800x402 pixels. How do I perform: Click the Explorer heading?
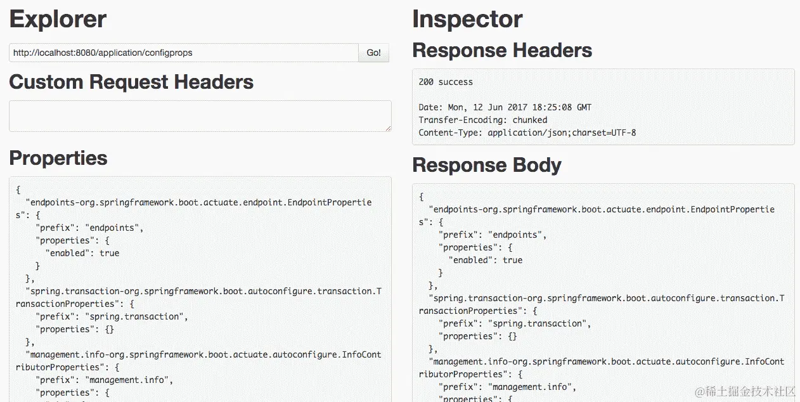point(58,19)
